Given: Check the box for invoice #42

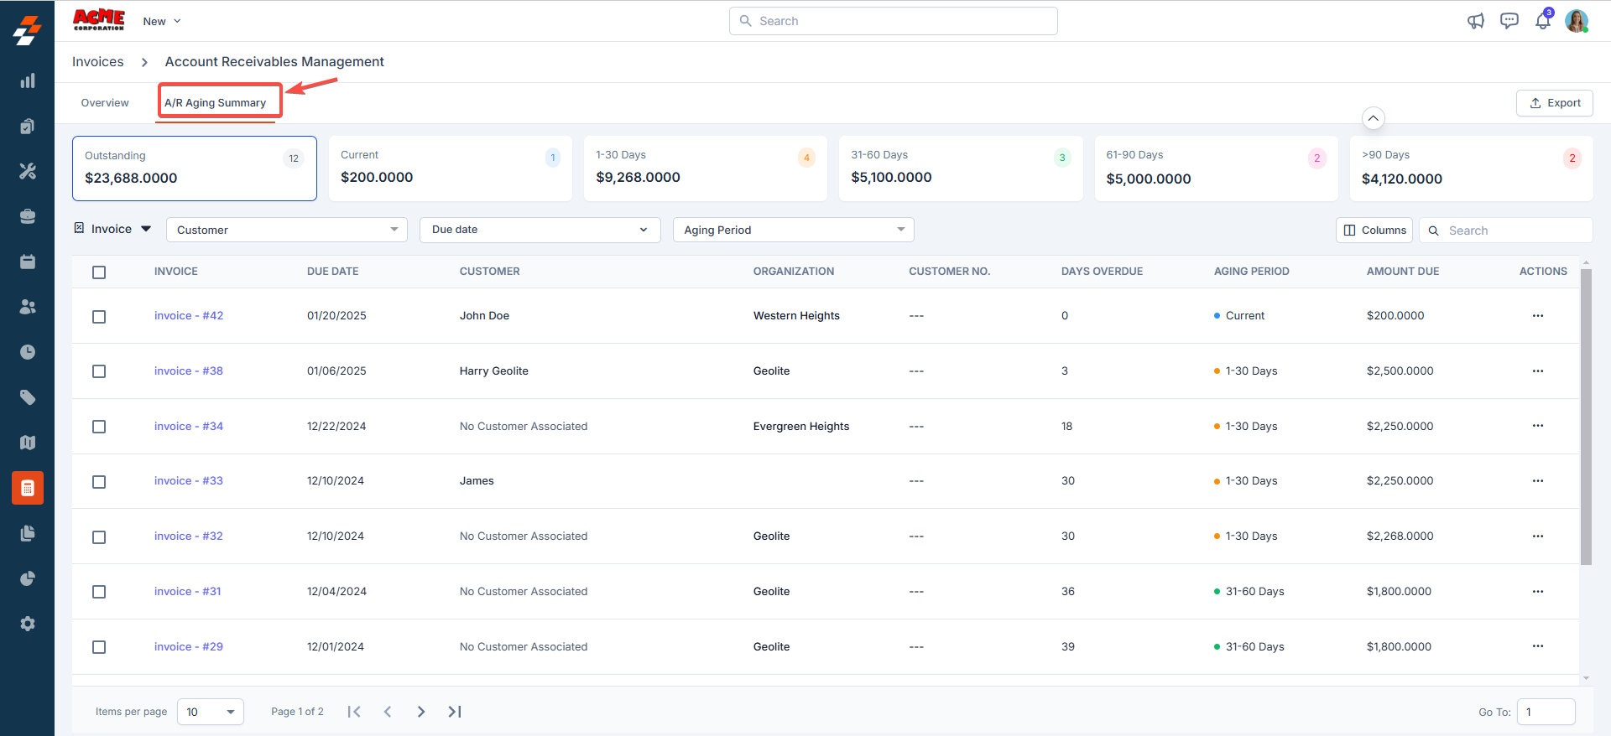Looking at the screenshot, I should click(x=99, y=317).
